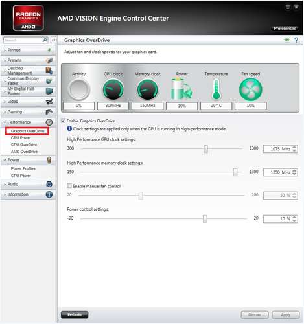This screenshot has height=324, width=304.
Task: Click the 1075 MHz field's spinner arrows
Action: point(294,149)
